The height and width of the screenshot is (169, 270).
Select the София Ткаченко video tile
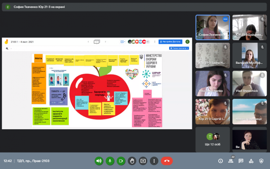[x=213, y=27]
